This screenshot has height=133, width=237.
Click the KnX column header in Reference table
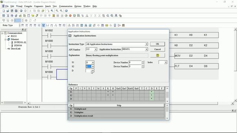click(x=118, y=88)
